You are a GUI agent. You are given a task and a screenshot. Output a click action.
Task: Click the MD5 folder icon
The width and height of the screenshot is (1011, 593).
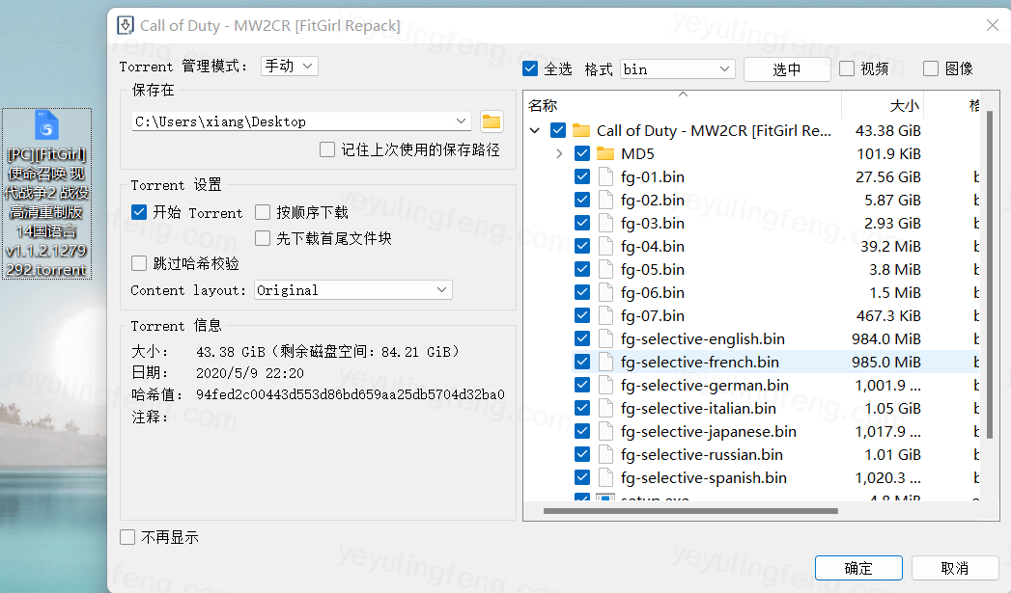point(604,154)
